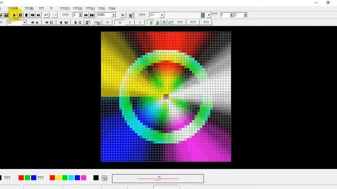The width and height of the screenshot is (337, 189).
Task: Open the ????(M) menu
Action: [13, 8]
